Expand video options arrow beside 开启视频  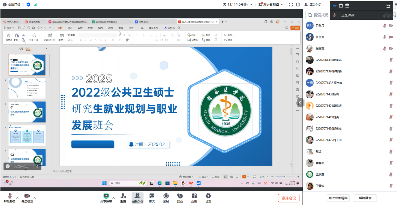point(35,198)
